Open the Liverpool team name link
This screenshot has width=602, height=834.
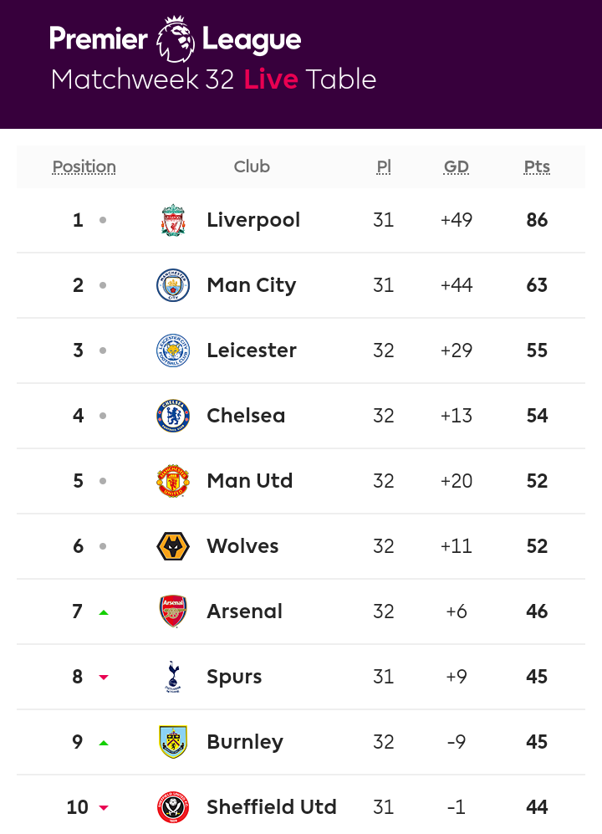(253, 220)
